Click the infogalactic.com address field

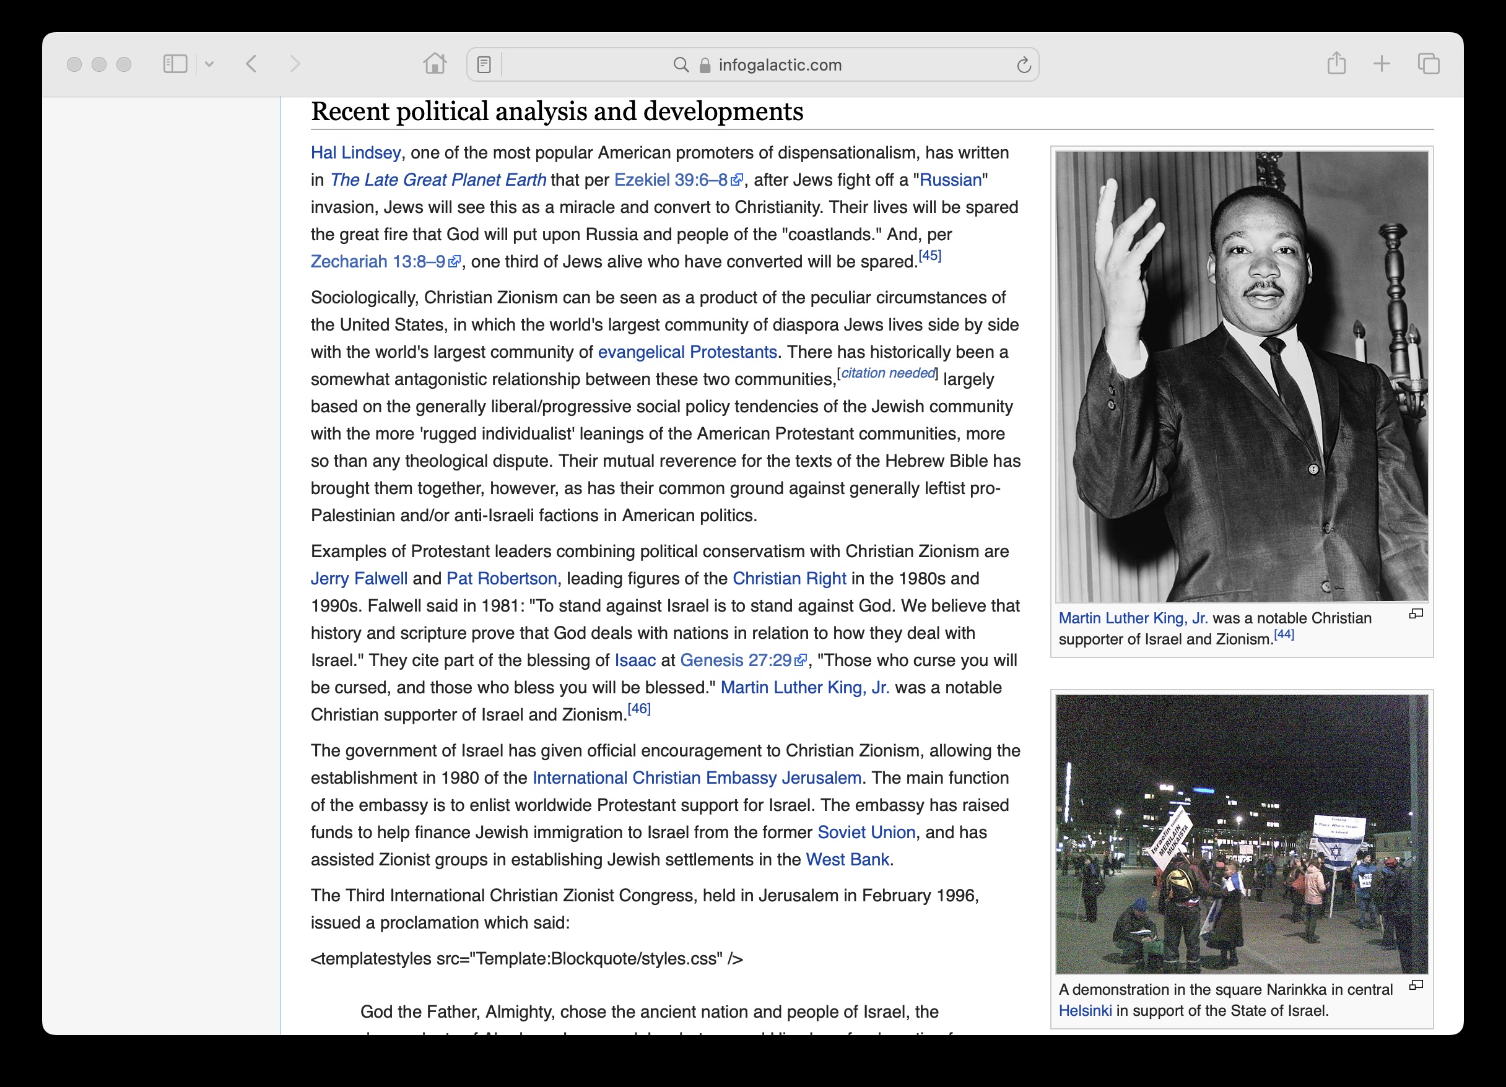(780, 64)
